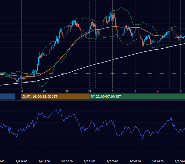This screenshot has width=185, height=164.
Task: Click the 3/7 04:00 date label
Action: tap(158, 162)
